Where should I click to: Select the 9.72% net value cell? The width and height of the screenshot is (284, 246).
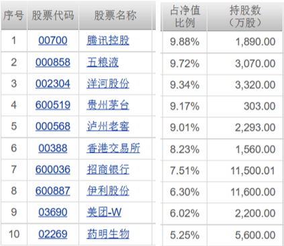pyautogui.click(x=185, y=64)
